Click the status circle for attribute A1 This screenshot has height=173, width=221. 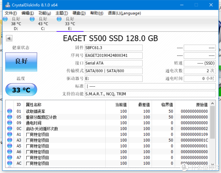click(10, 134)
